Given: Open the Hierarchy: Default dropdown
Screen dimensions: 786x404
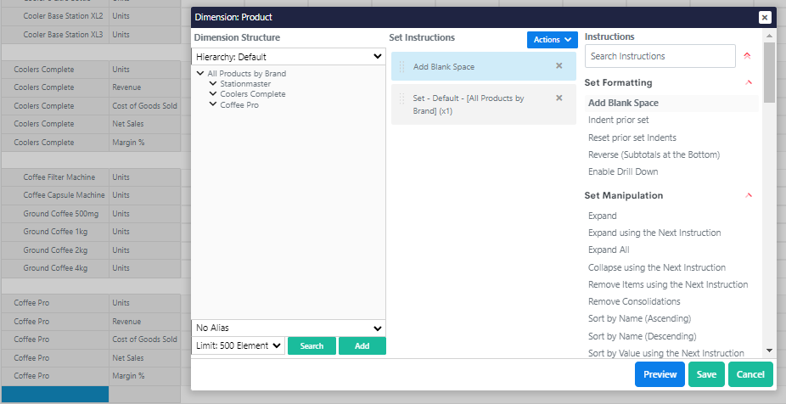Looking at the screenshot, I should pyautogui.click(x=289, y=57).
